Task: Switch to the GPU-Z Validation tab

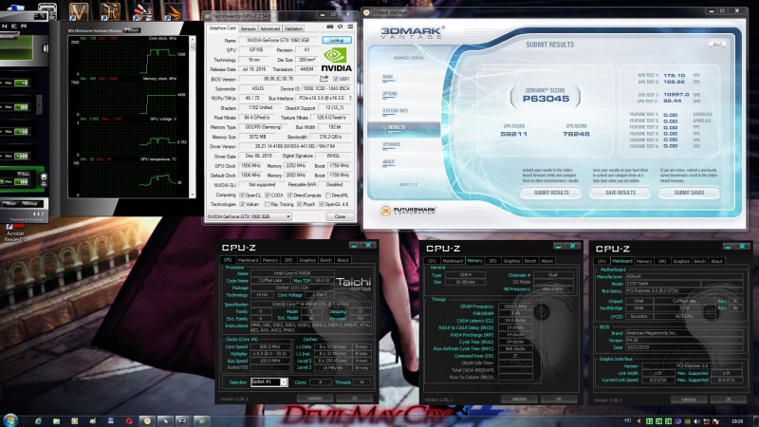Action: coord(293,28)
